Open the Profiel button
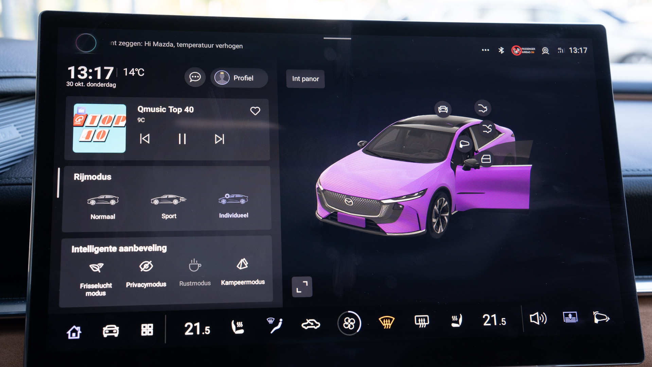This screenshot has height=367, width=652. [239, 78]
